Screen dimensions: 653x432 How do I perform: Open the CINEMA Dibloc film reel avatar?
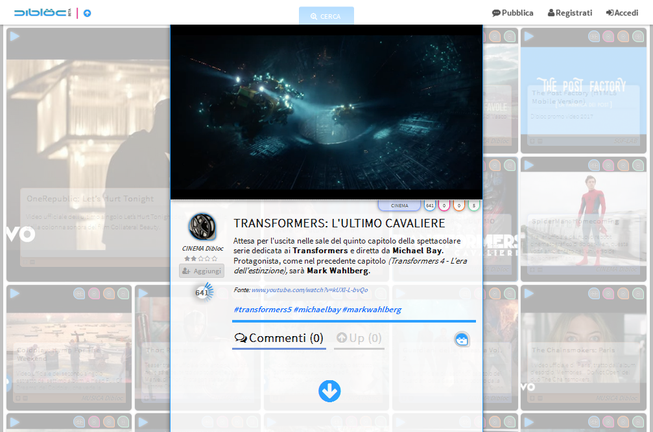tap(202, 227)
